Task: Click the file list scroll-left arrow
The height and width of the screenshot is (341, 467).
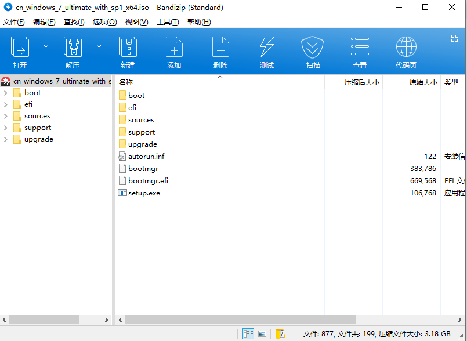Action: coord(120,320)
